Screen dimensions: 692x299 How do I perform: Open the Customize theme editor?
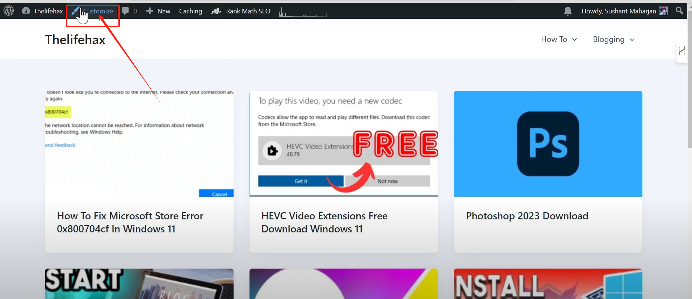click(x=92, y=11)
